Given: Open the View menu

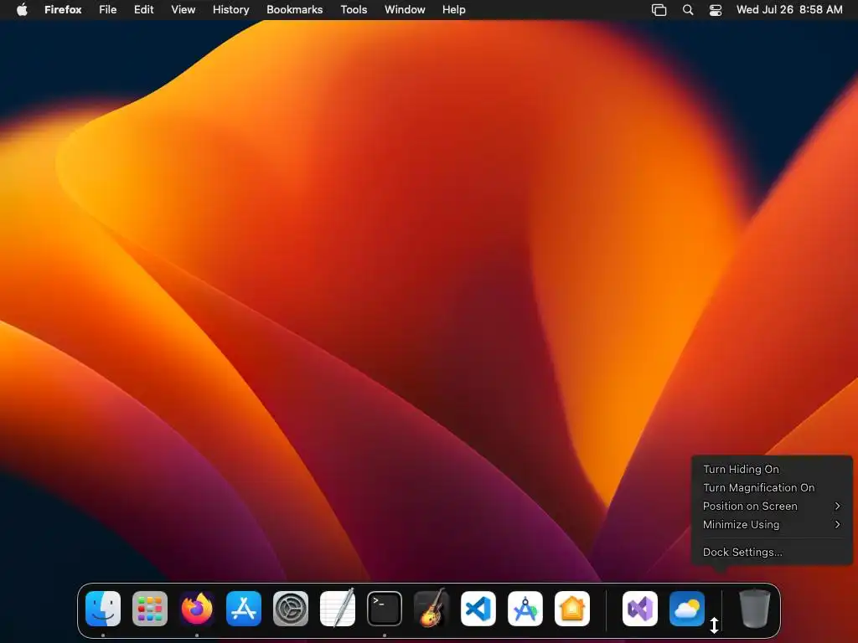Looking at the screenshot, I should [x=183, y=10].
